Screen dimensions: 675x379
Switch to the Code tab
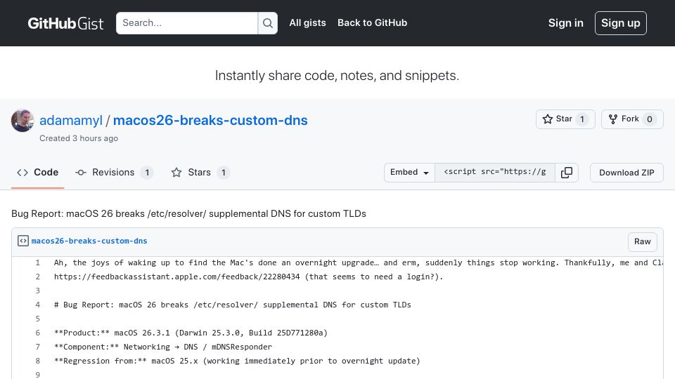[x=37, y=173]
